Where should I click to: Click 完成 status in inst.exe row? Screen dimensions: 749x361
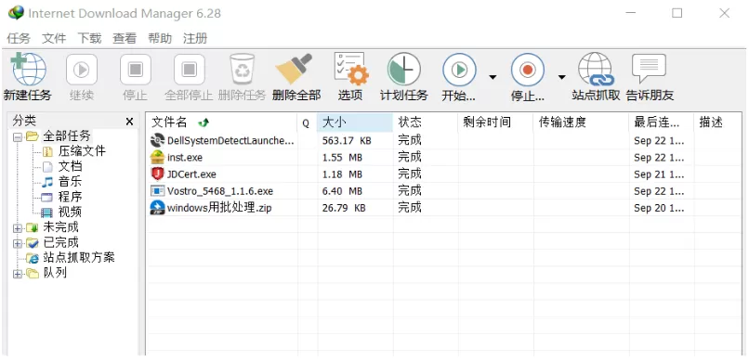[410, 157]
